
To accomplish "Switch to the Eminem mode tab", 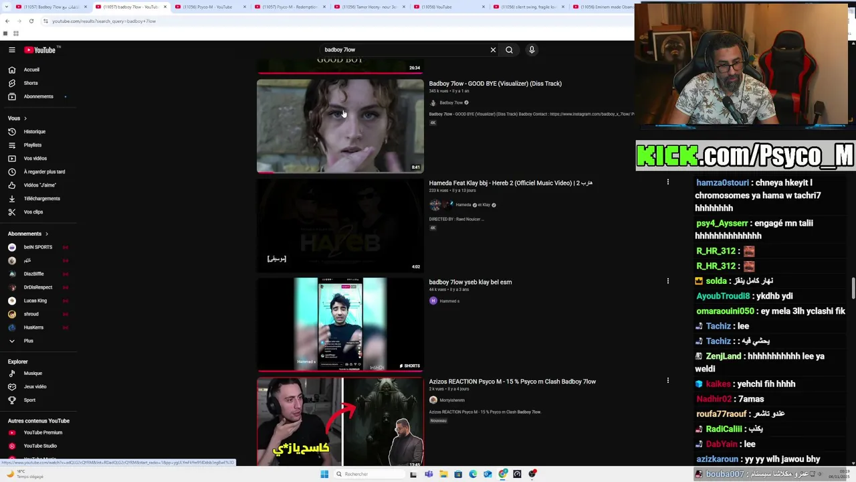I will point(604,7).
